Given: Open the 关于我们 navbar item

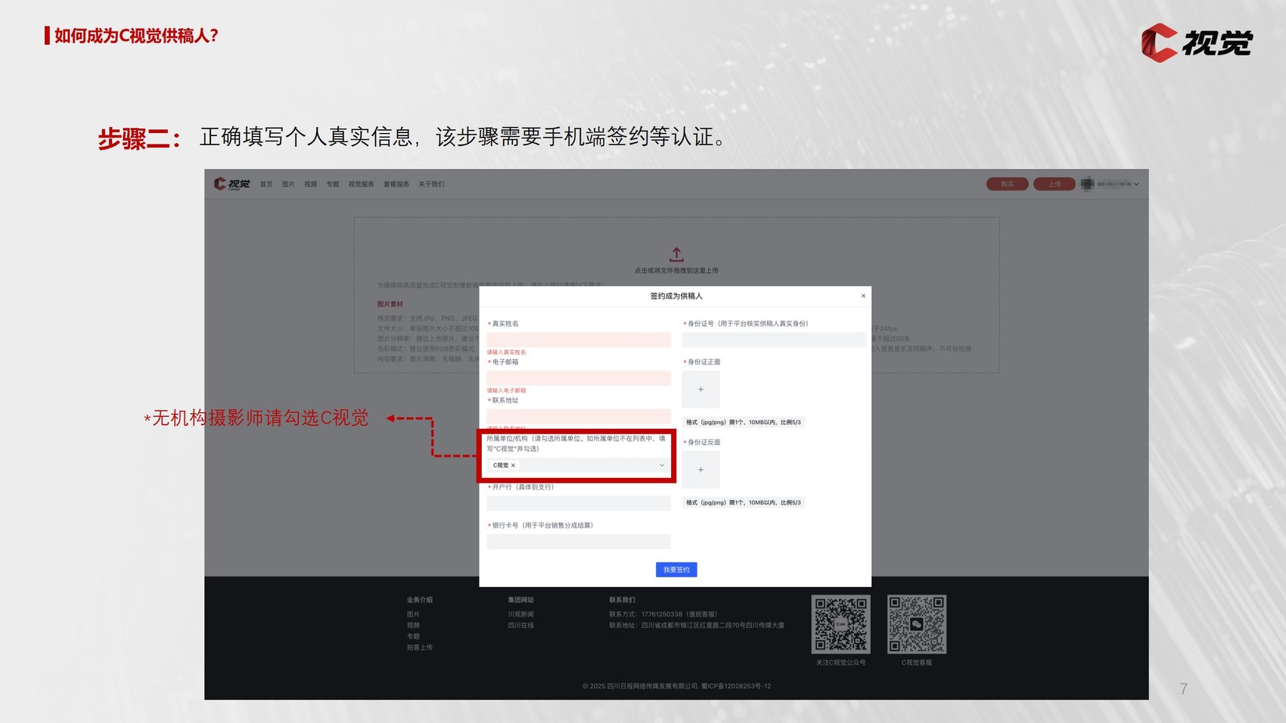Looking at the screenshot, I should click(x=431, y=185).
